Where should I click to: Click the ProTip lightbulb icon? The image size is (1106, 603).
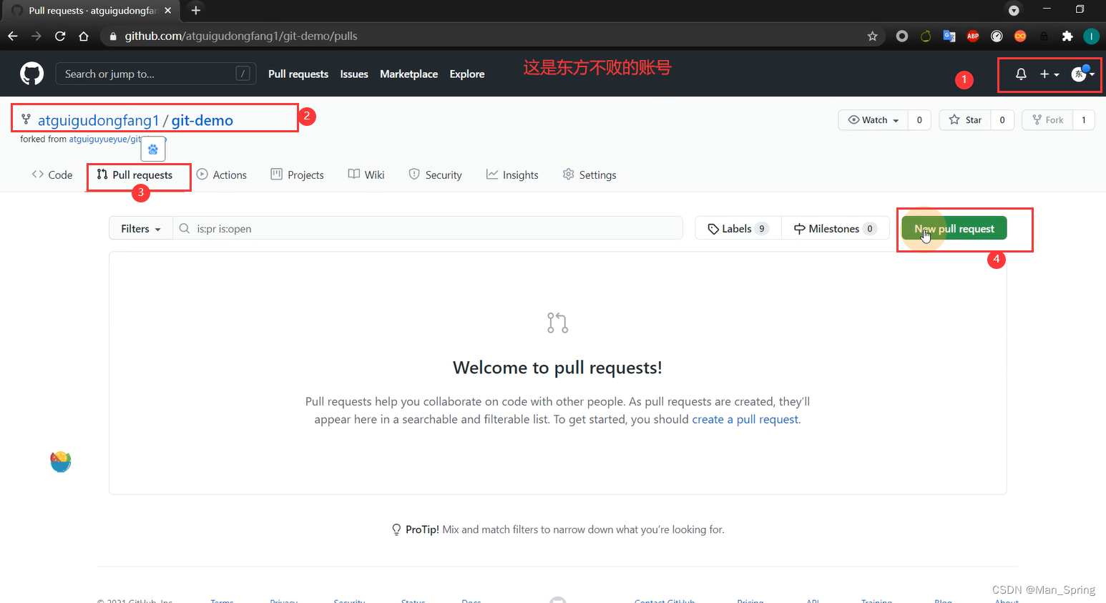(x=396, y=529)
